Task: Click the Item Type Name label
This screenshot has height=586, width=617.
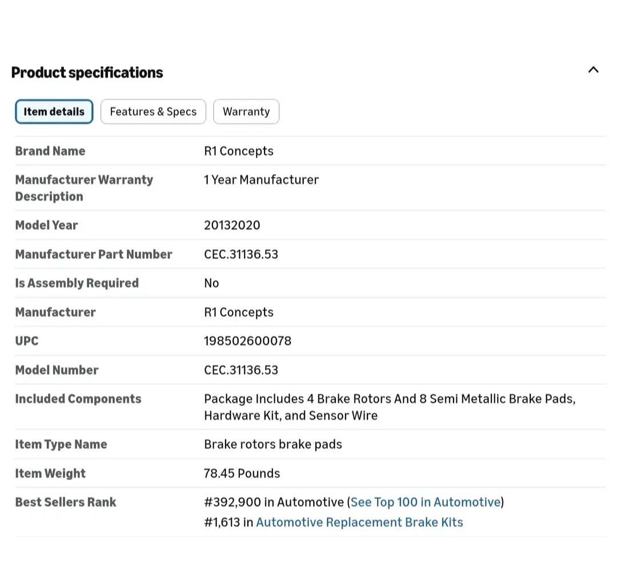Action: [61, 444]
